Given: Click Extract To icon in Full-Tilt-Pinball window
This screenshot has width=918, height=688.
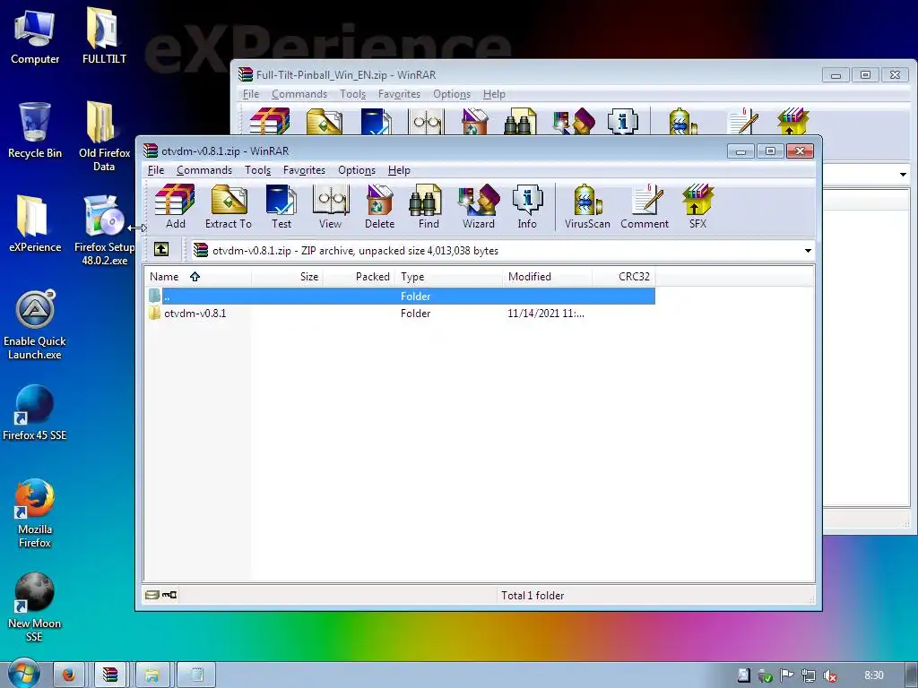Looking at the screenshot, I should point(324,121).
